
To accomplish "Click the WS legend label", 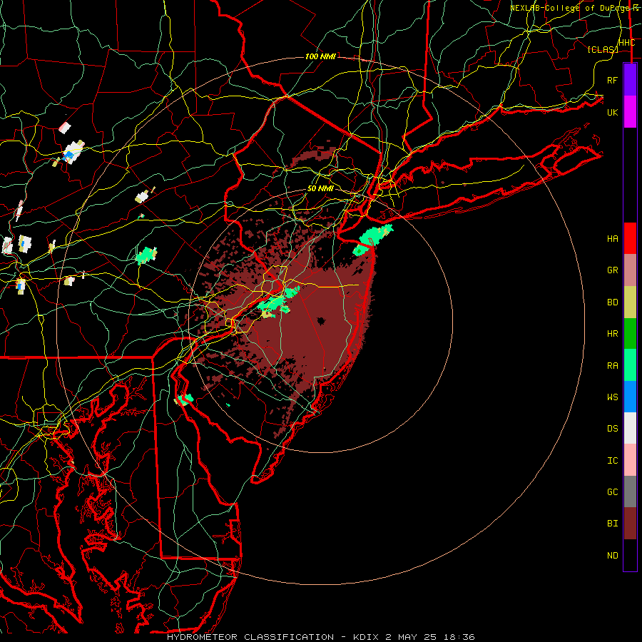I will [612, 397].
